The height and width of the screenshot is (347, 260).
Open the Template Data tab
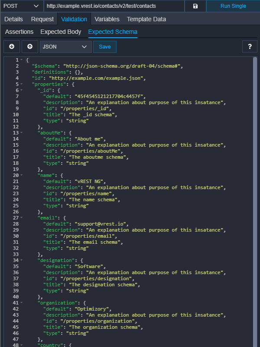146,19
